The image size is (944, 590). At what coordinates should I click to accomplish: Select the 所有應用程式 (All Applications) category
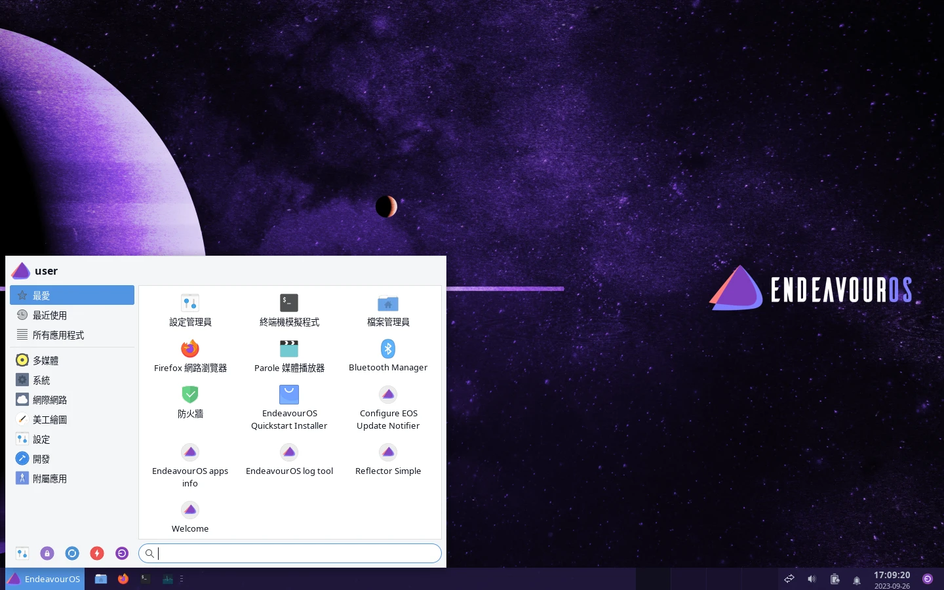[x=58, y=335]
